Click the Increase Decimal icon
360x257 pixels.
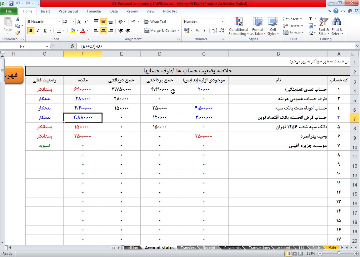click(x=214, y=31)
